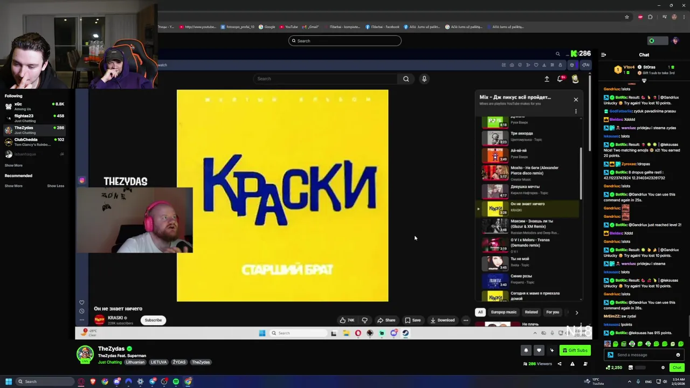The image size is (690, 388).
Task: Click the 'Send a message' chat field
Action: click(643, 355)
